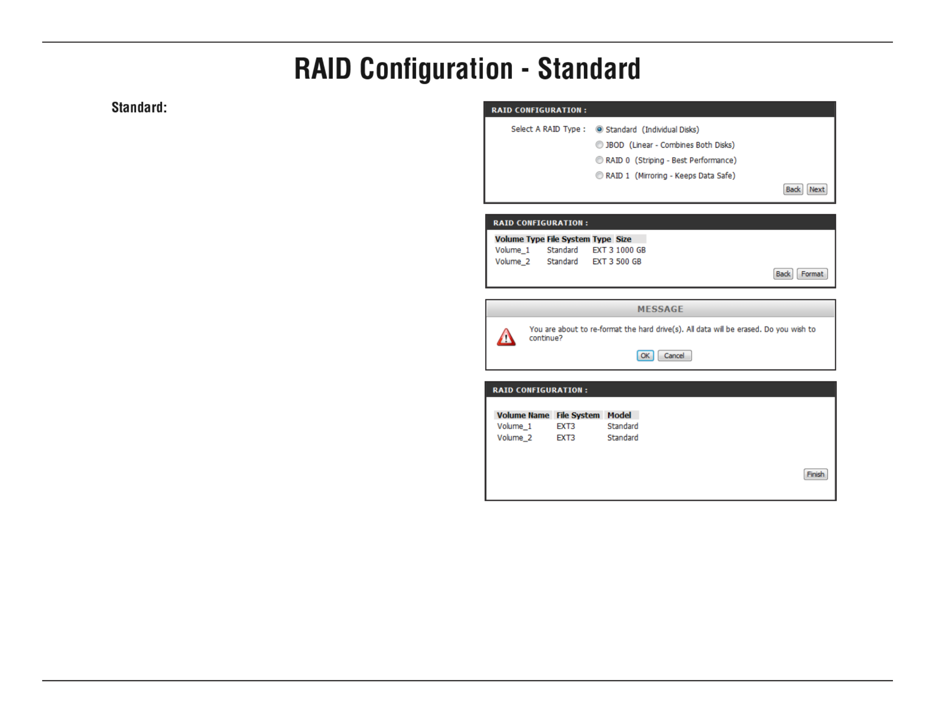Viewport: 935px width, 722px height.
Task: Click the EXT3 value for Volume_1
Action: [x=566, y=426]
